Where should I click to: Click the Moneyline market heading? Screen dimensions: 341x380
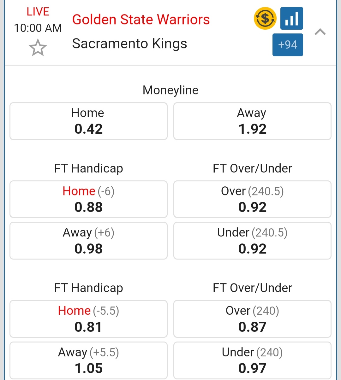170,90
